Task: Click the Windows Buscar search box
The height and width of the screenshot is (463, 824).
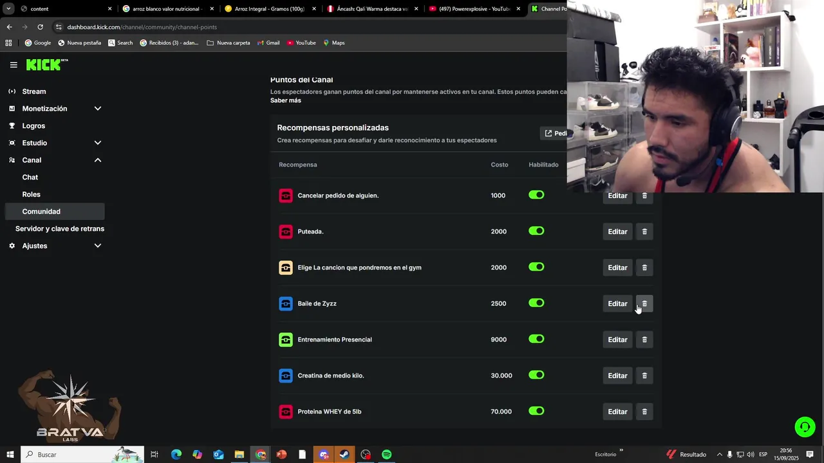Action: [x=82, y=455]
